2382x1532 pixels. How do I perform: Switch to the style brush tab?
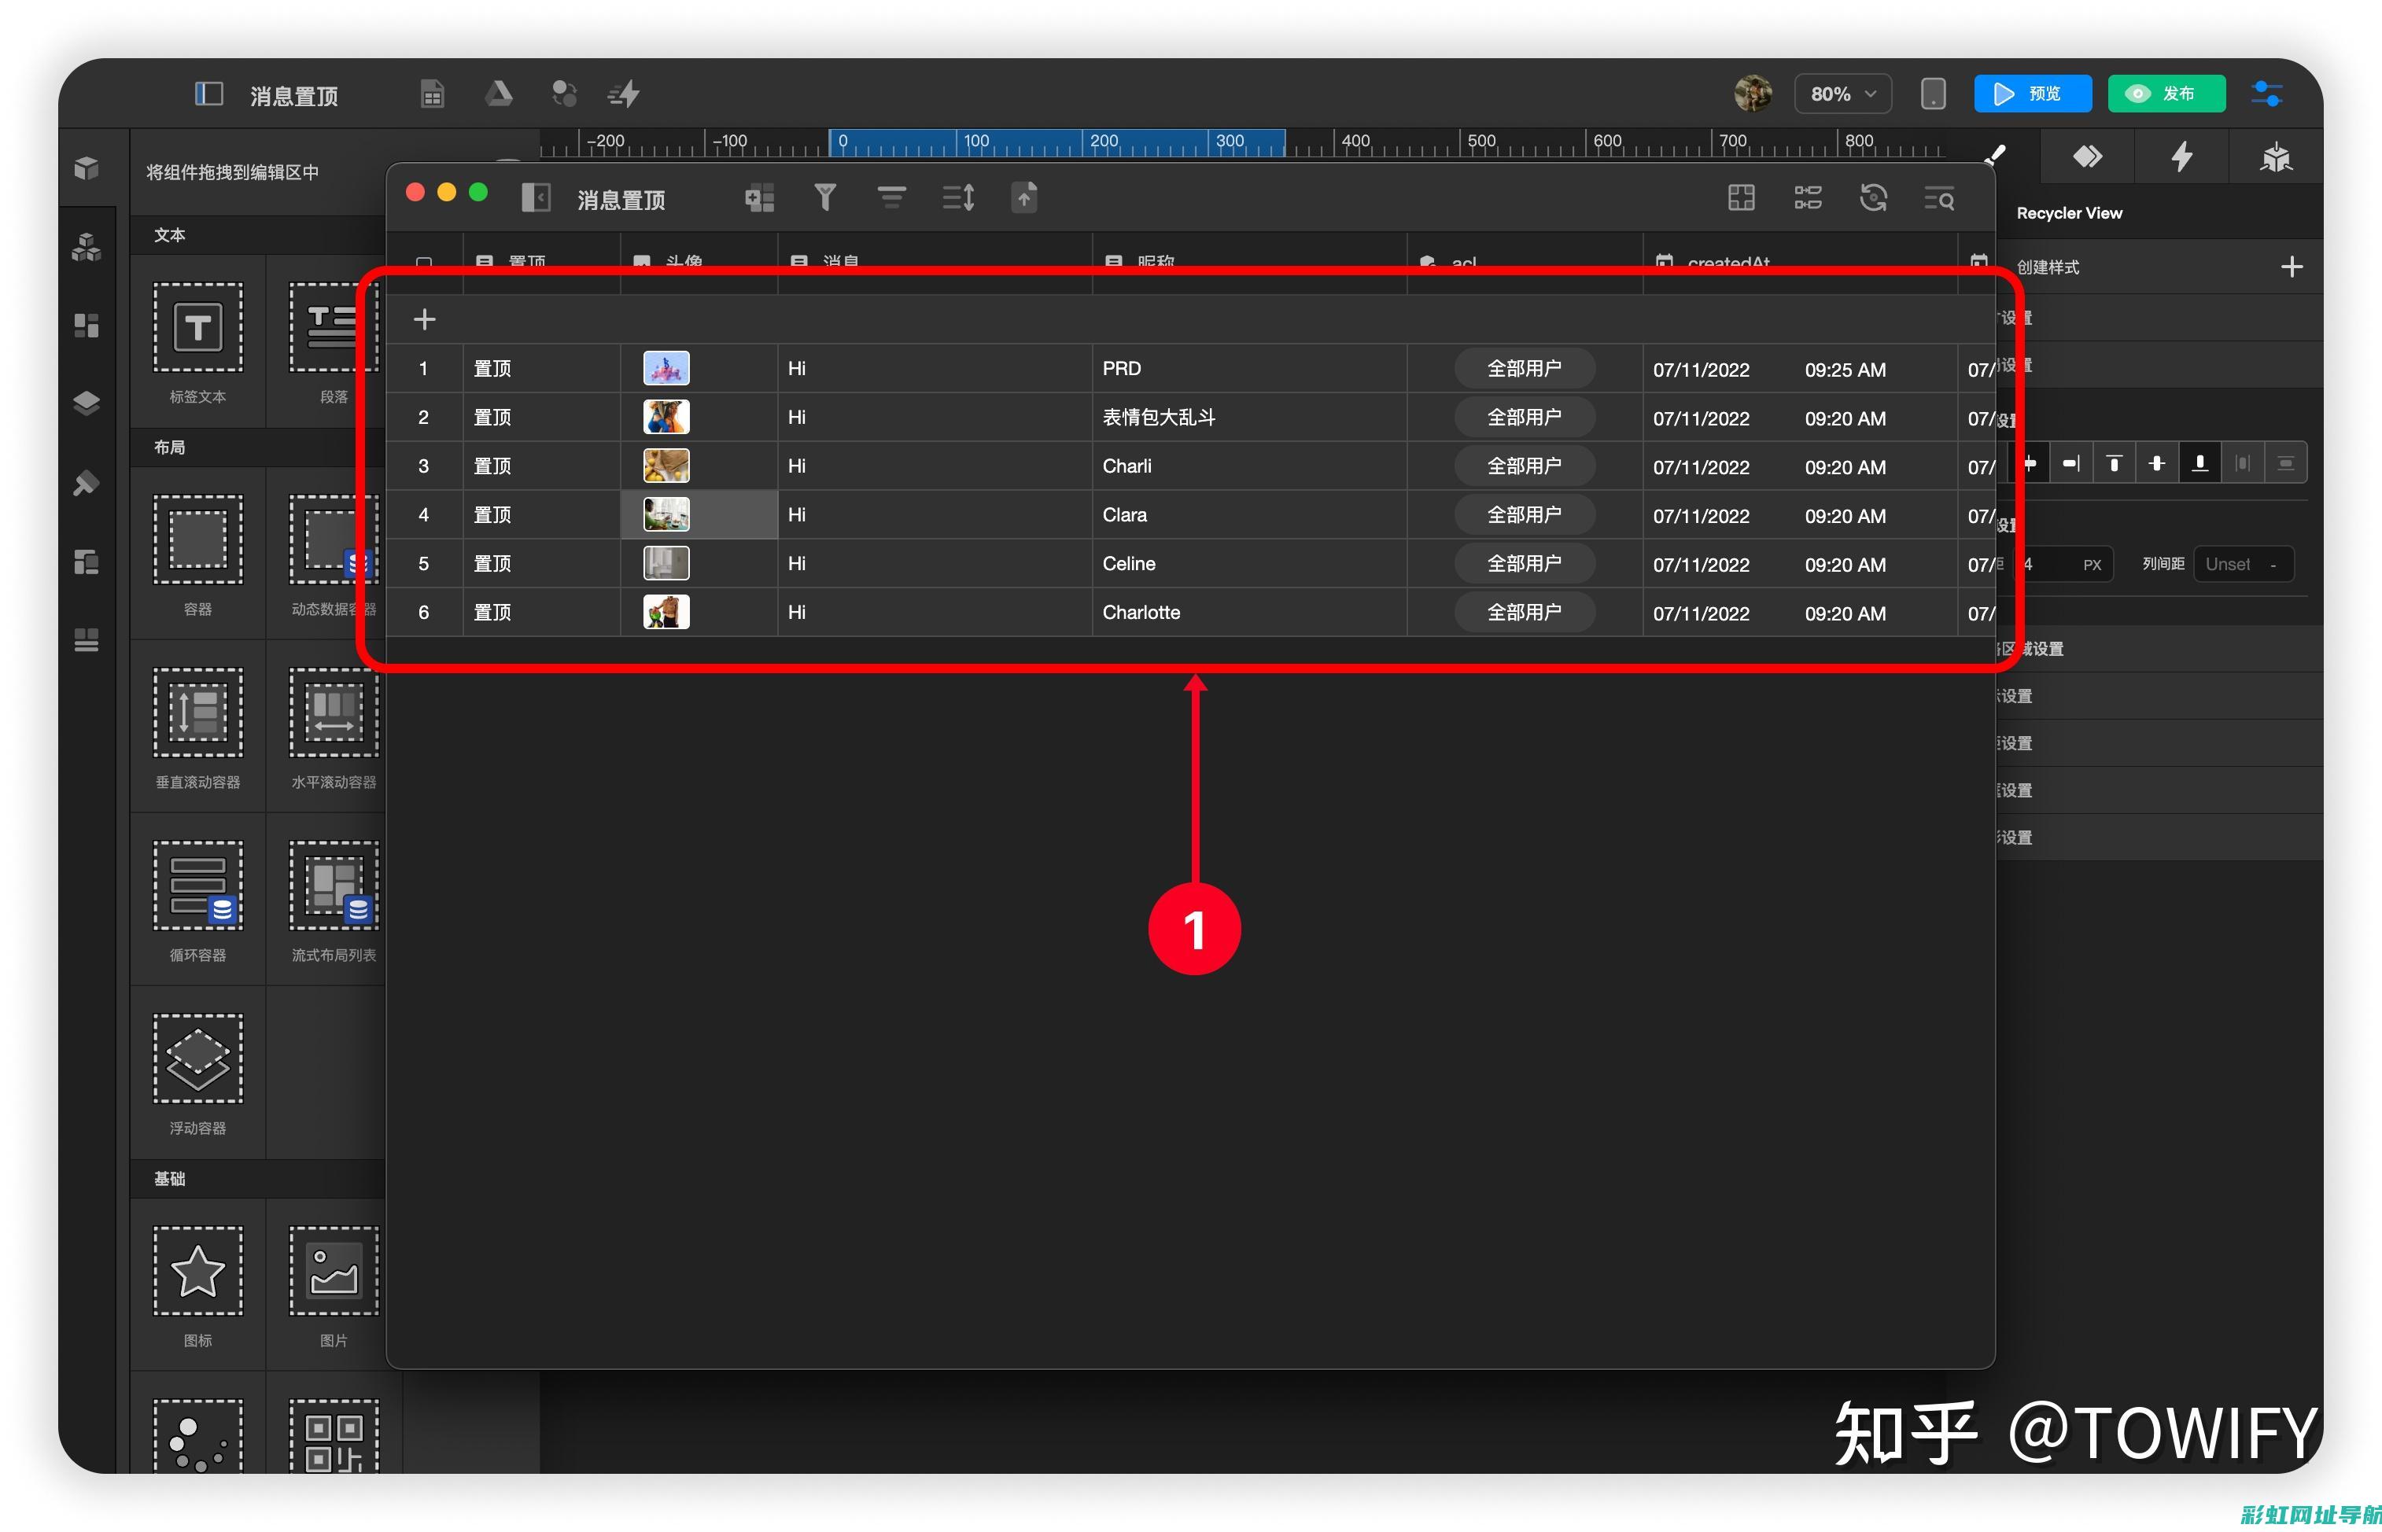click(1995, 155)
